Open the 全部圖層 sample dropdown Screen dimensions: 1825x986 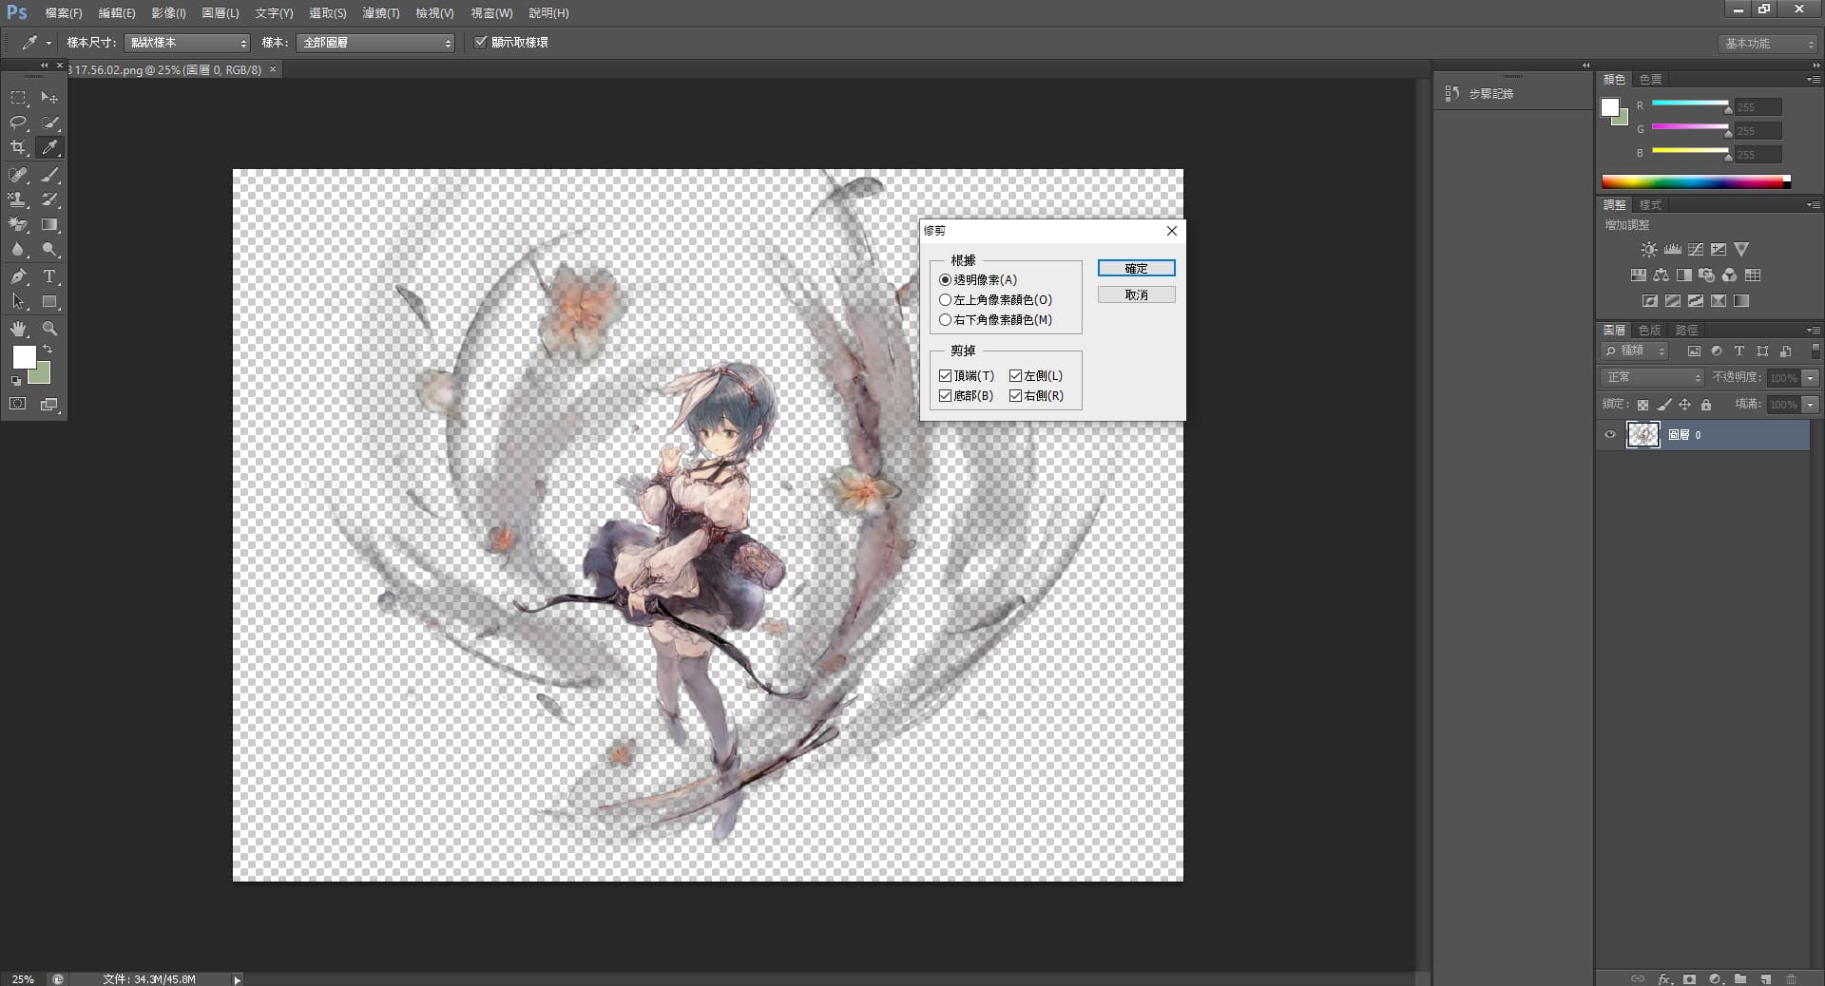(376, 43)
